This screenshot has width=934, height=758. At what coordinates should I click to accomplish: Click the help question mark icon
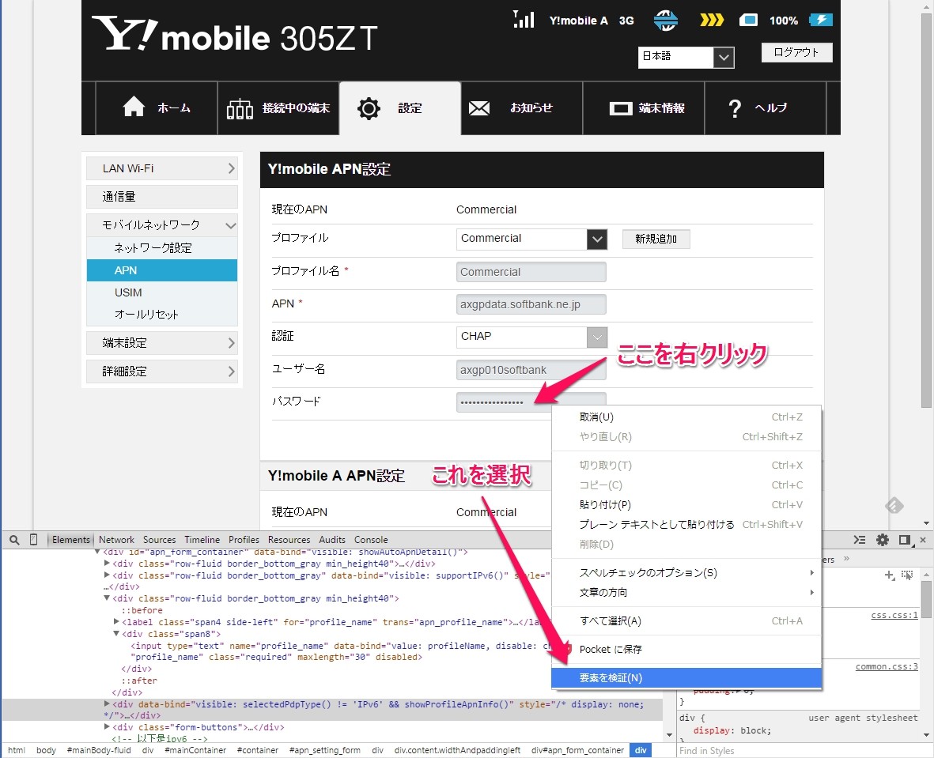click(735, 108)
